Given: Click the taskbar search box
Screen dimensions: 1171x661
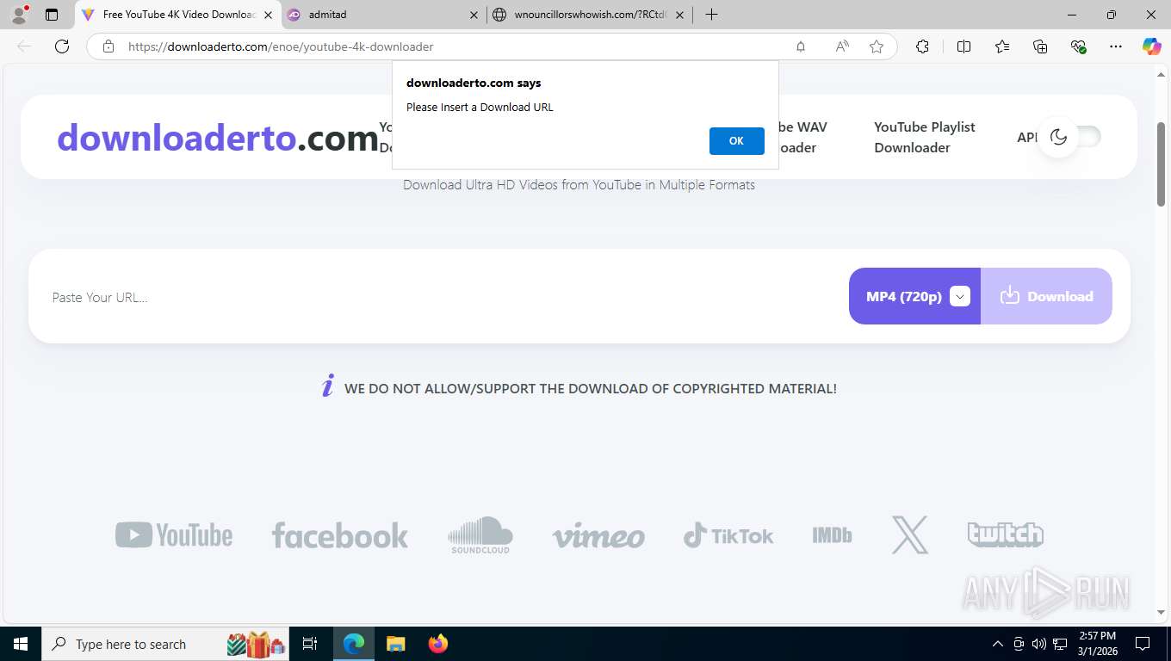Looking at the screenshot, I should click(166, 644).
